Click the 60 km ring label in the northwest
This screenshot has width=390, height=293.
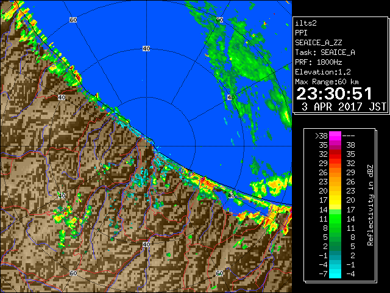point(73,20)
